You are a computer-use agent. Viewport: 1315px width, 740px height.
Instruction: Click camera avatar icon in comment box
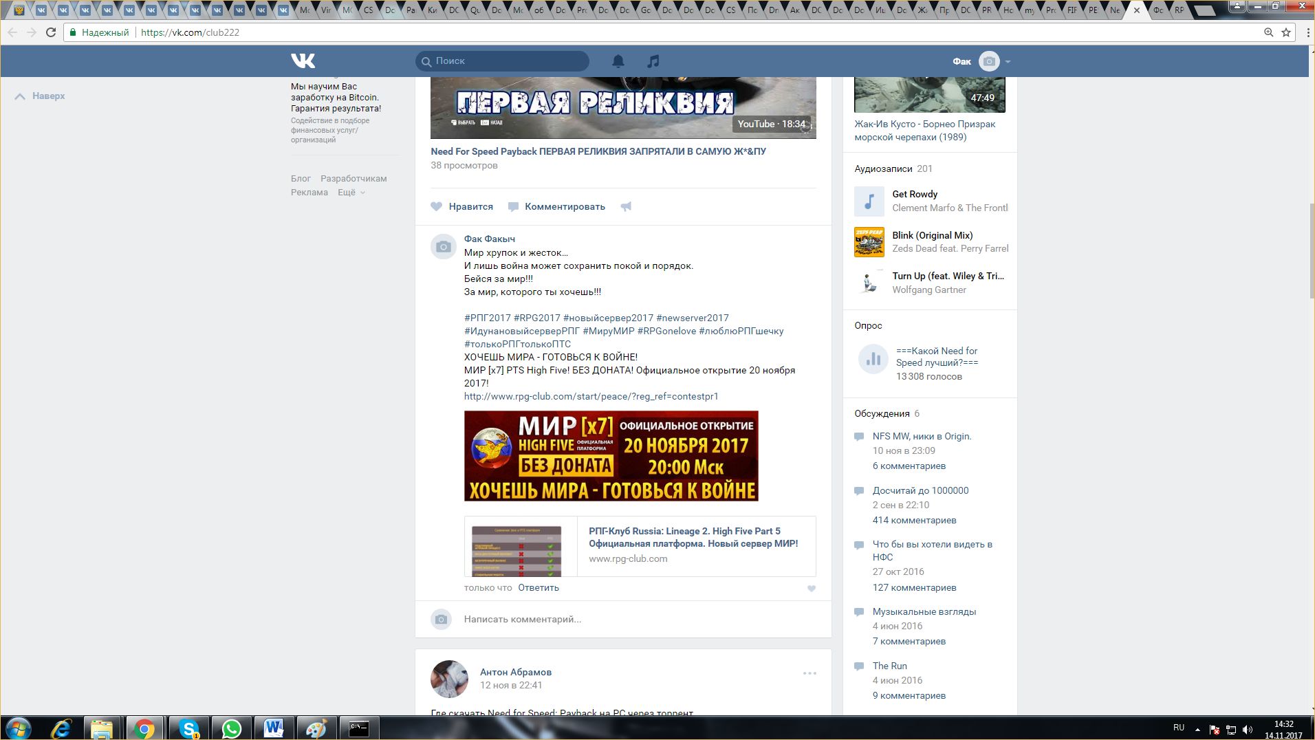tap(442, 620)
